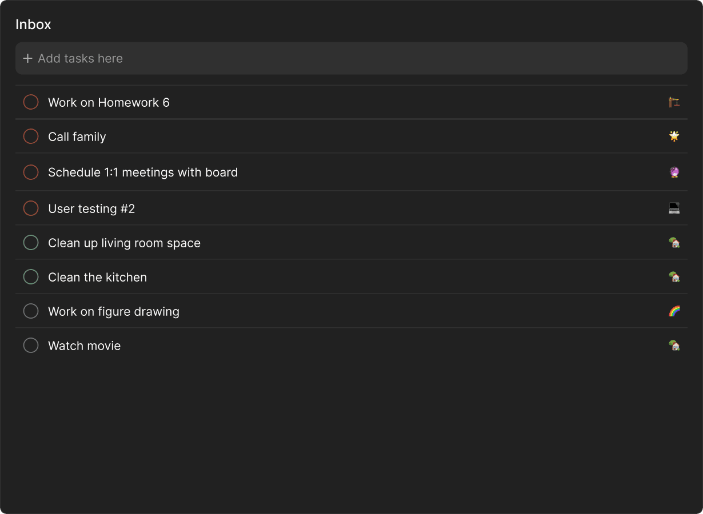Image resolution: width=703 pixels, height=514 pixels.
Task: Click the house icon on Clean up living room
Action: pos(674,243)
